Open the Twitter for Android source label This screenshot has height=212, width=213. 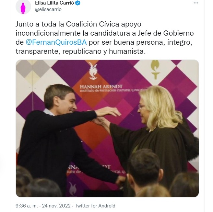(x=95, y=206)
